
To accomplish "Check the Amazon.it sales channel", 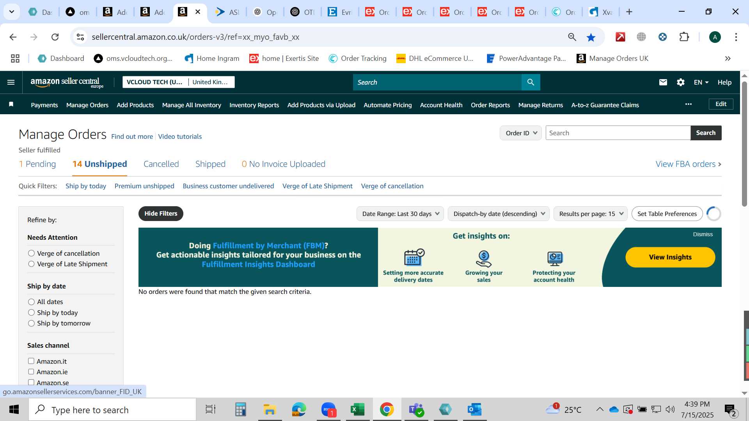I will coord(31,361).
